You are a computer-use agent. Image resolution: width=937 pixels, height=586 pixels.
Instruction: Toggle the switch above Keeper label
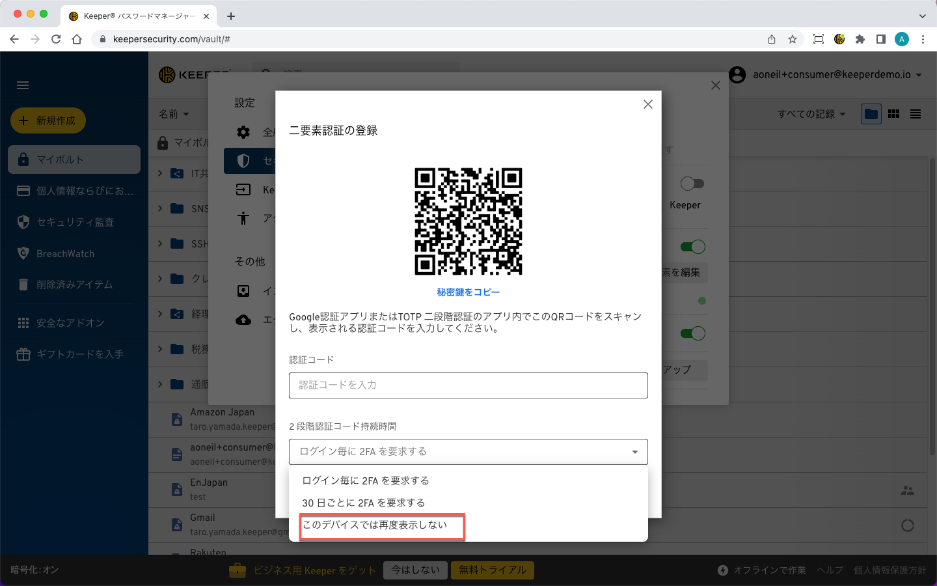pos(692,184)
